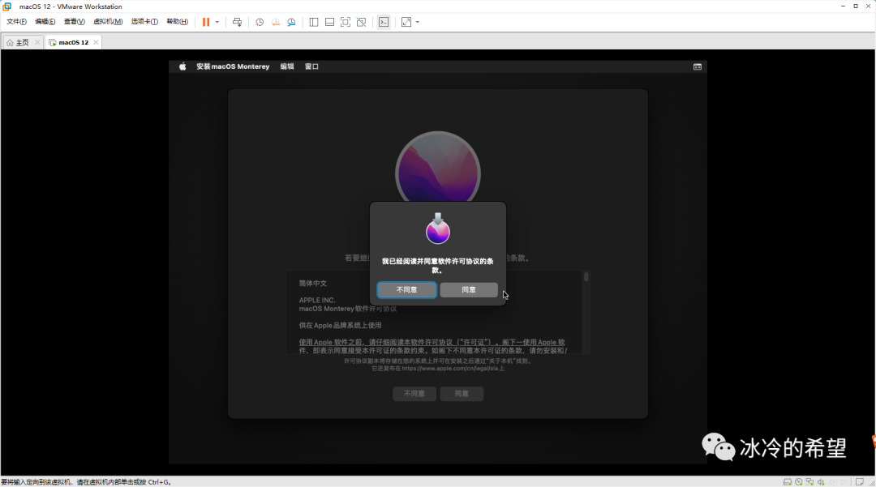Enter full screen mode
The image size is (876, 487).
346,22
